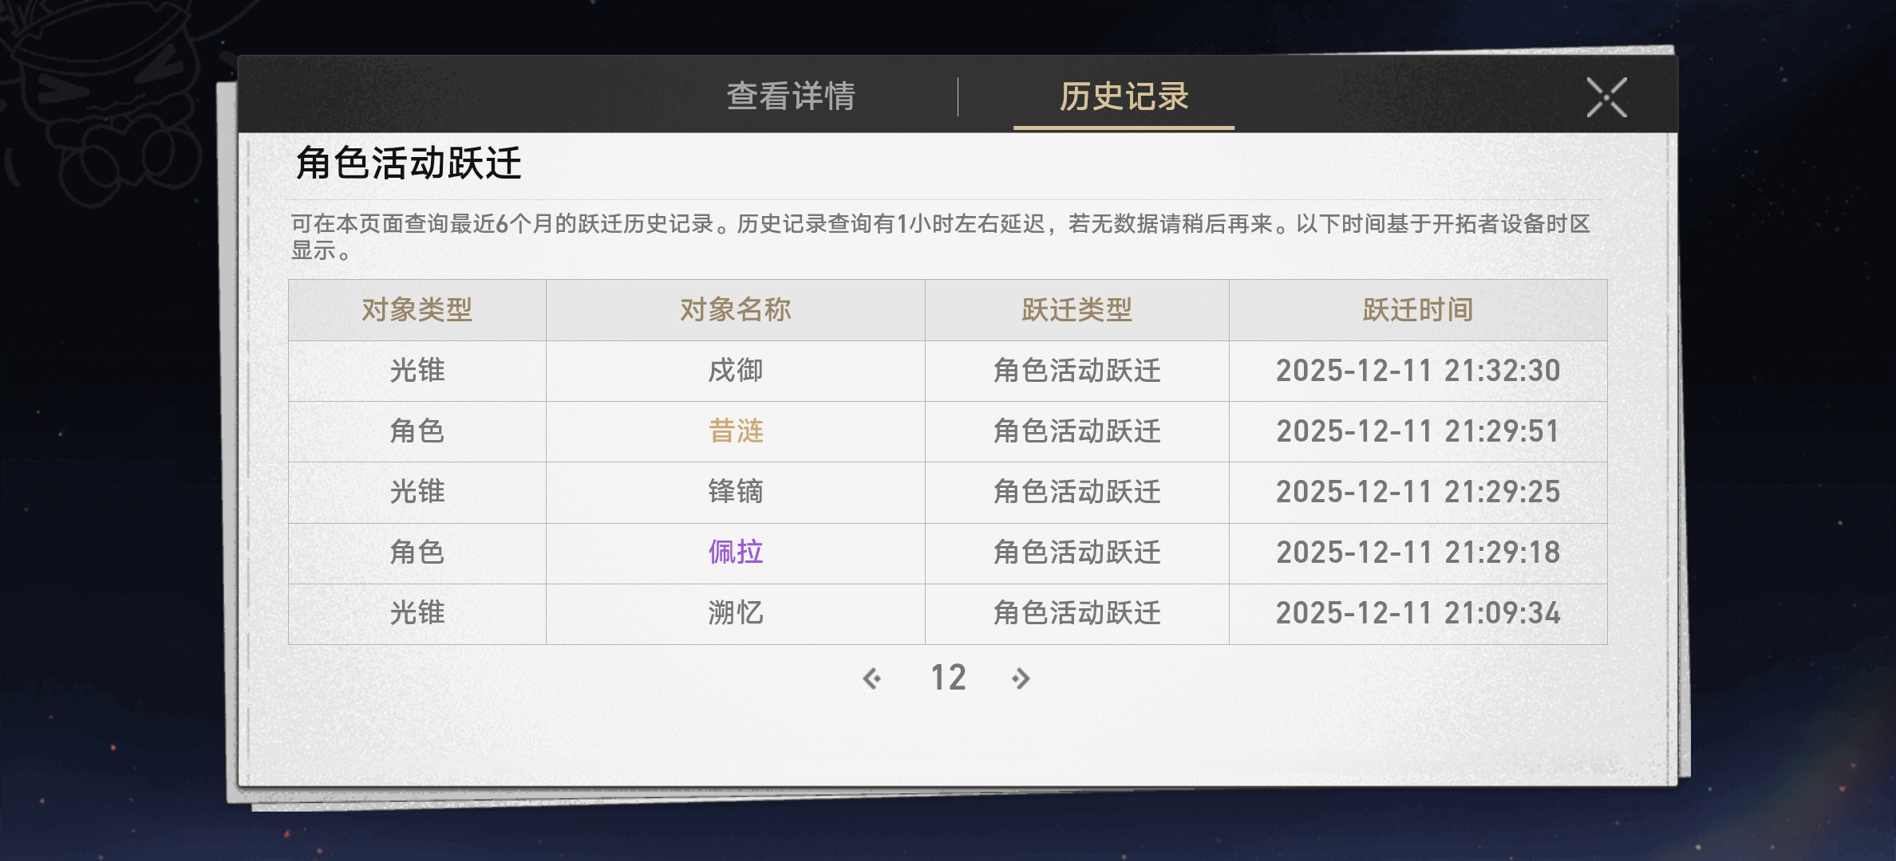The image size is (1896, 861).
Task: Click the timestamp 2025-12-11 21:32:30
Action: pyautogui.click(x=1417, y=371)
